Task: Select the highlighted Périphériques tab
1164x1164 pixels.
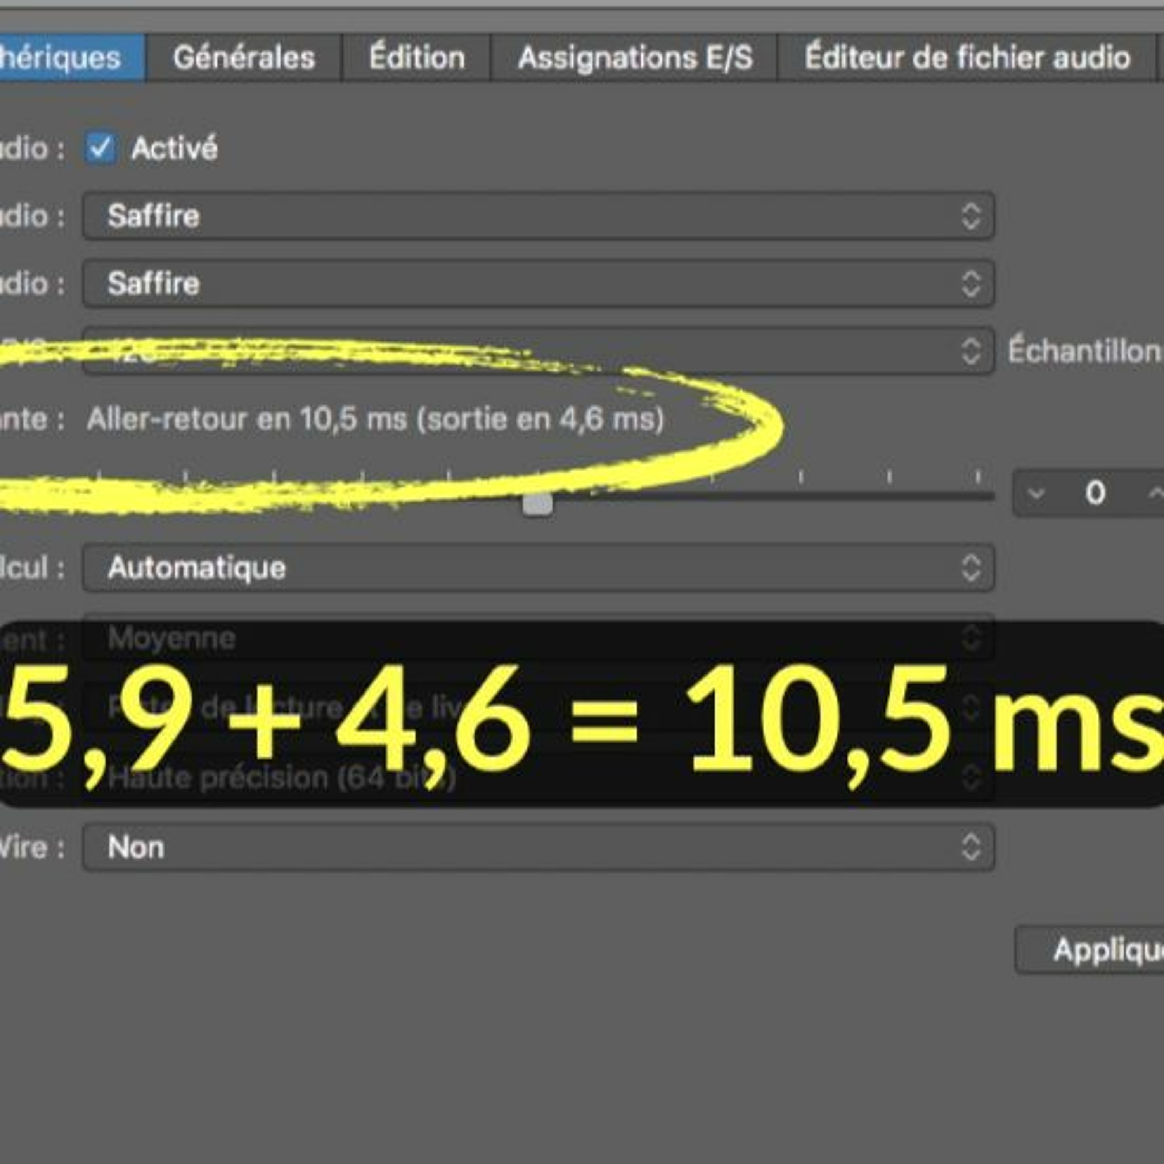Action: (x=72, y=58)
